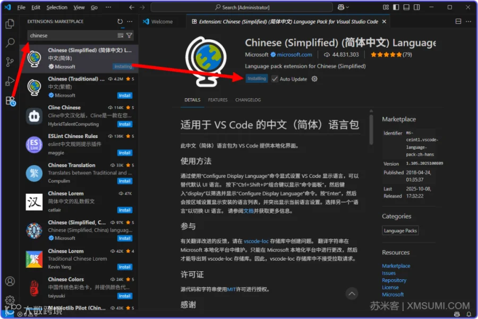The height and width of the screenshot is (319, 478).
Task: Click the Installing button on extension page
Action: [257, 79]
